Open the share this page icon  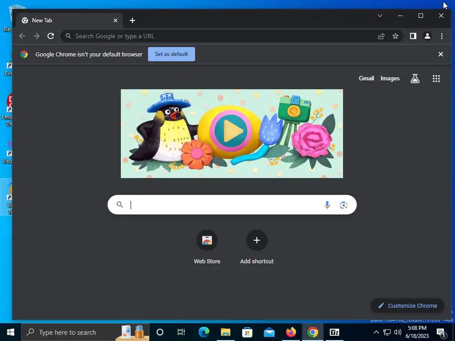381,36
